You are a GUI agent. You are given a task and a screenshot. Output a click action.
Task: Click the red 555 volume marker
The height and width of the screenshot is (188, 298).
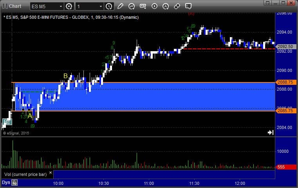[x=285, y=167]
